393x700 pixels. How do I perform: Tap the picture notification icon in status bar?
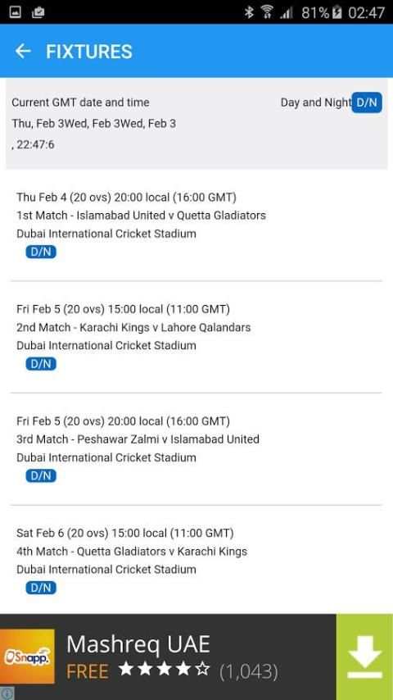point(15,12)
